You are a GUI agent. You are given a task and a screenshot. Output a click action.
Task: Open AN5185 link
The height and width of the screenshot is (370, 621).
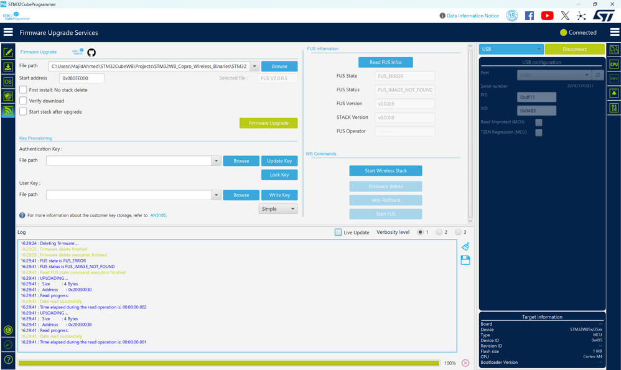159,215
